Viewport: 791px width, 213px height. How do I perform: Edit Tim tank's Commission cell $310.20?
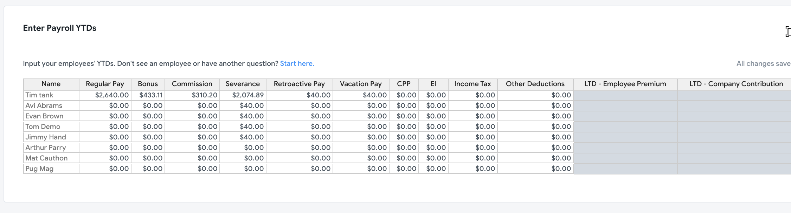pyautogui.click(x=192, y=95)
